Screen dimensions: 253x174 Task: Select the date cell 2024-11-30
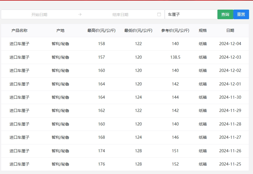230,97
